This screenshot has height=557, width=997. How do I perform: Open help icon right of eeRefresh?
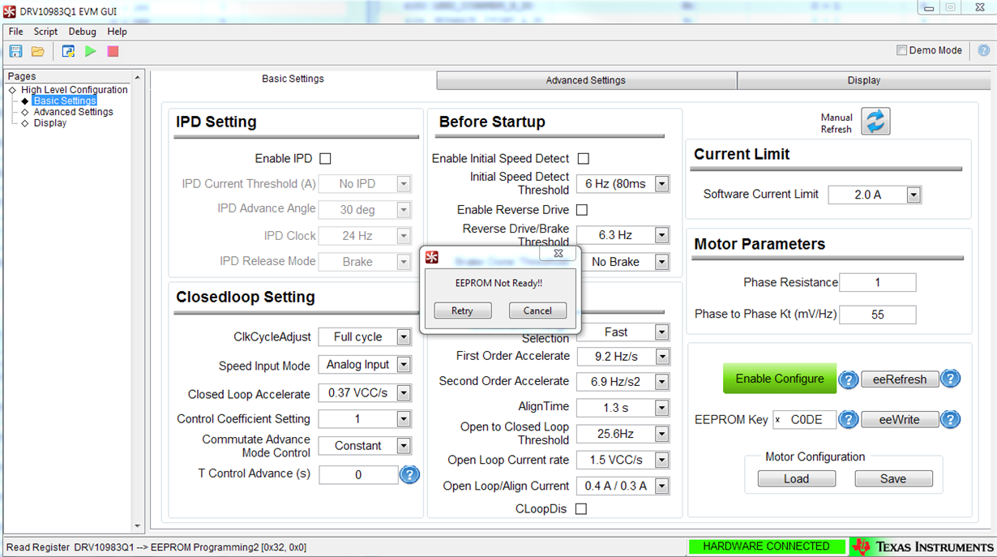click(x=950, y=378)
